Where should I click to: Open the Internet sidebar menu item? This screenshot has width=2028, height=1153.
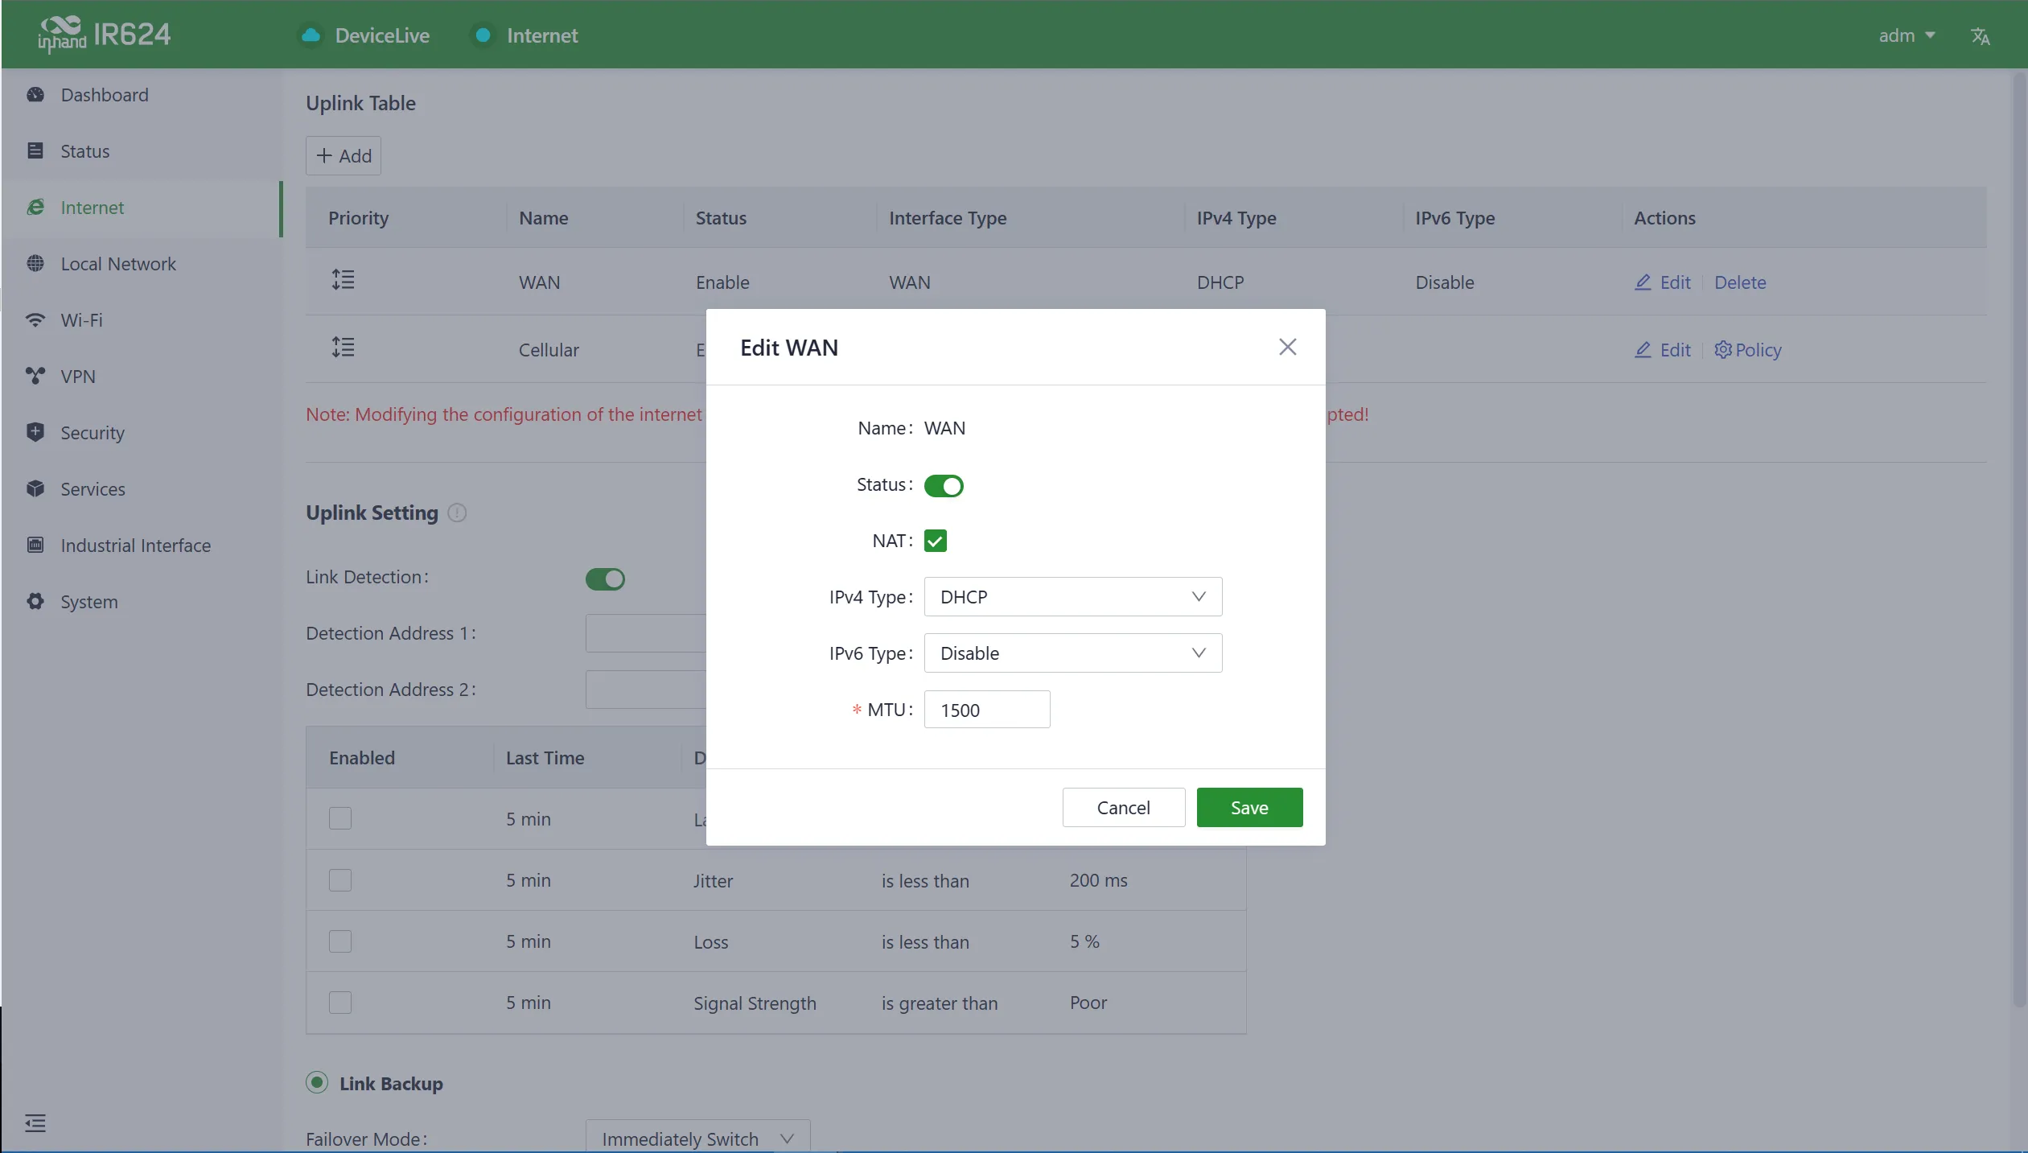tap(142, 208)
